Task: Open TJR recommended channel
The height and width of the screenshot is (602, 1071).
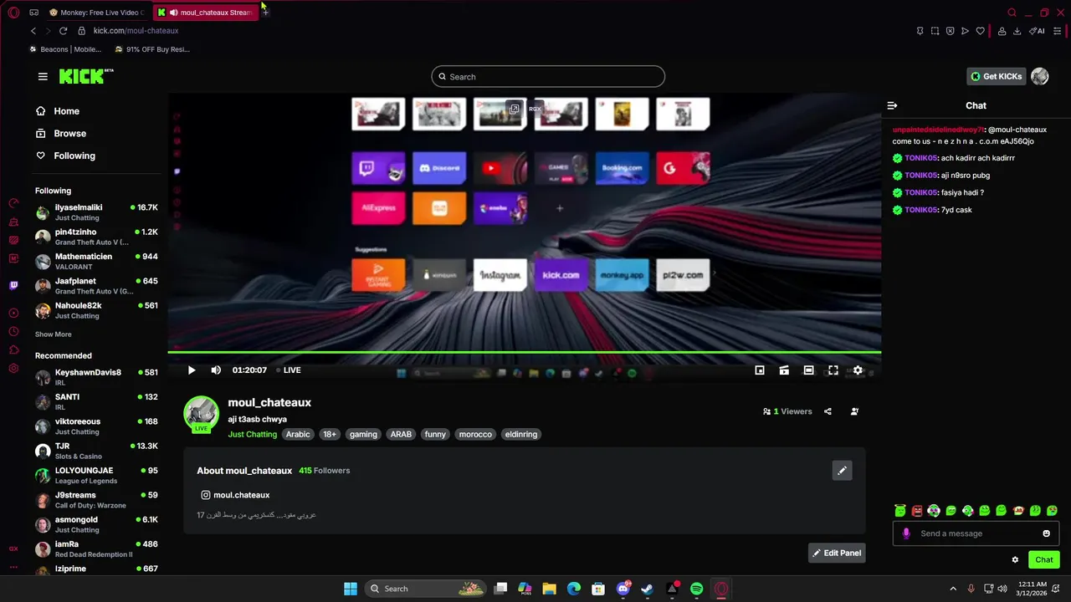Action: click(96, 451)
